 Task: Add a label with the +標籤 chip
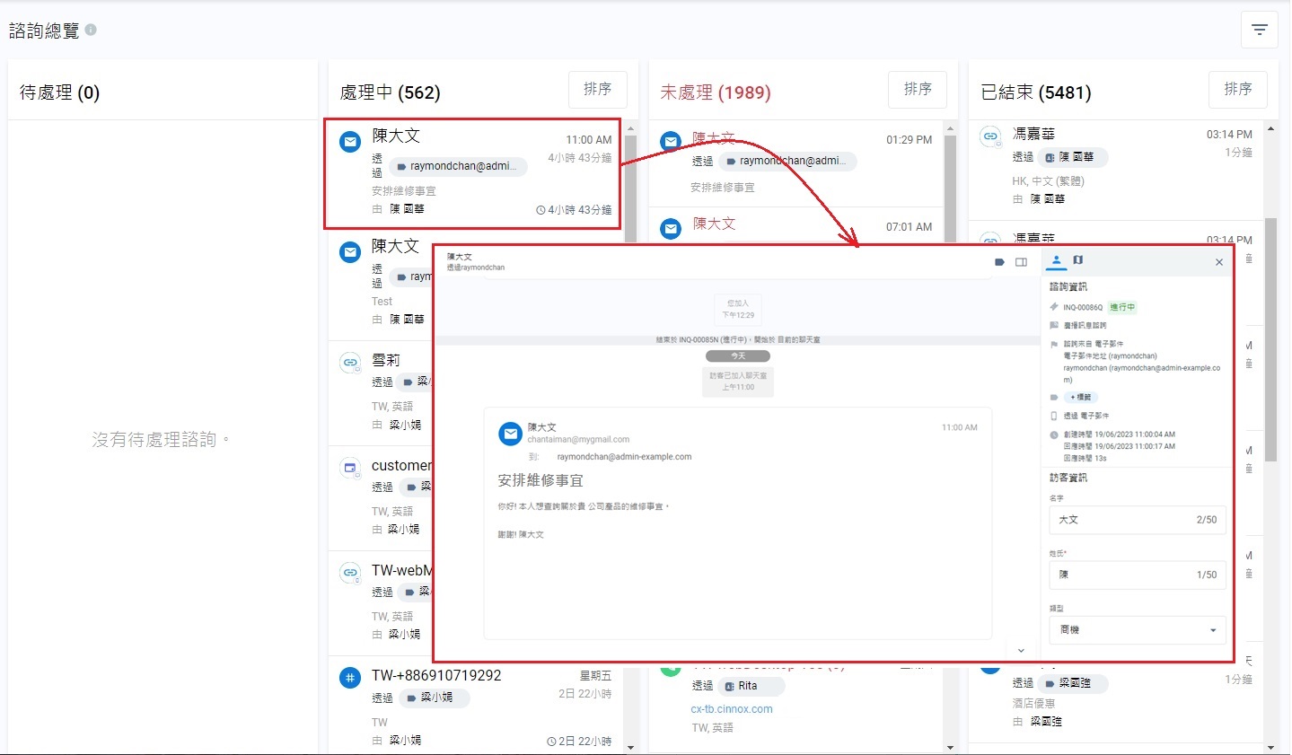click(1080, 397)
